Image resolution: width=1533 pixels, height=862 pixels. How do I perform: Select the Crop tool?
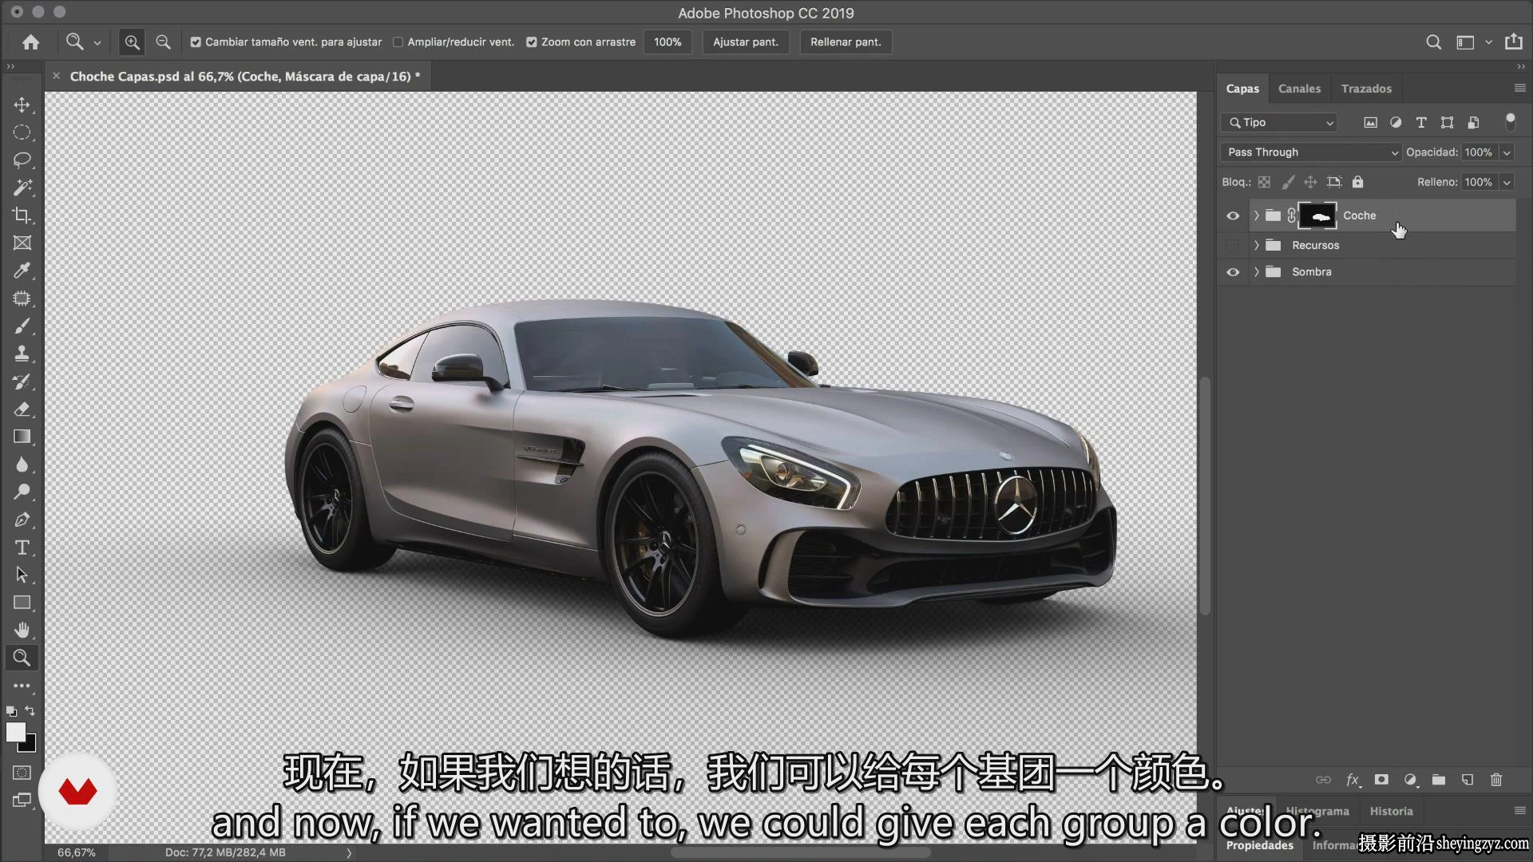[x=22, y=215]
